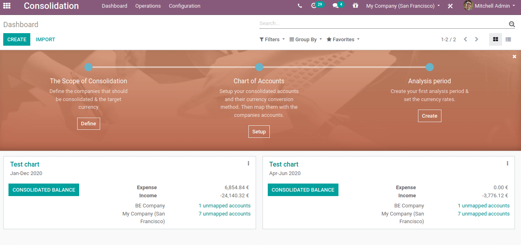Click expense value 6,854.84 €
521x245 pixels.
point(237,188)
